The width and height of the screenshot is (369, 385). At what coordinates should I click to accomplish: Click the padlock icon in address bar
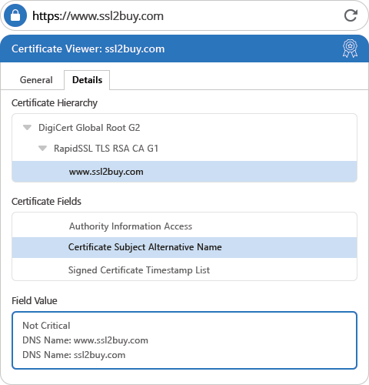click(15, 15)
